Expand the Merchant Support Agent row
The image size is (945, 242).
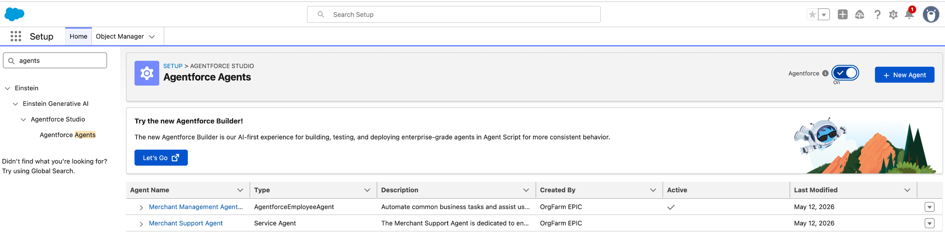tap(141, 224)
